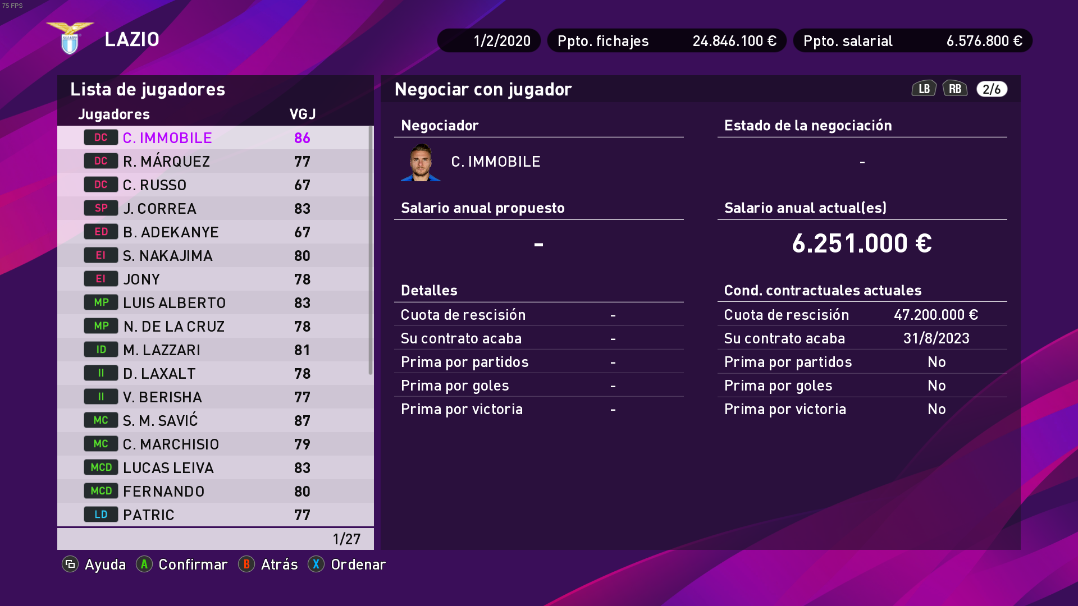Click the 2/6 page indicator

coord(992,89)
